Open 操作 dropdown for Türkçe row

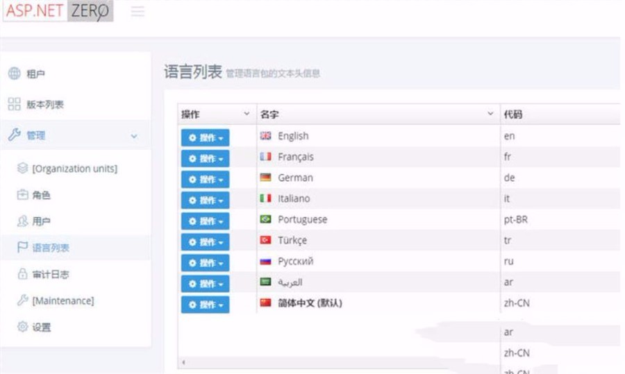(x=206, y=241)
